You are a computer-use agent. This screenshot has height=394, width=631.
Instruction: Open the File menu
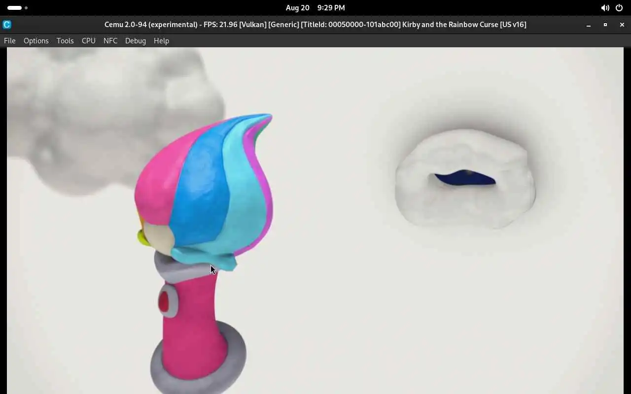pos(10,41)
